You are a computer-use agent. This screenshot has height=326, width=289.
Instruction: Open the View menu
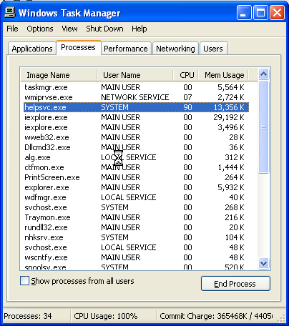69,29
